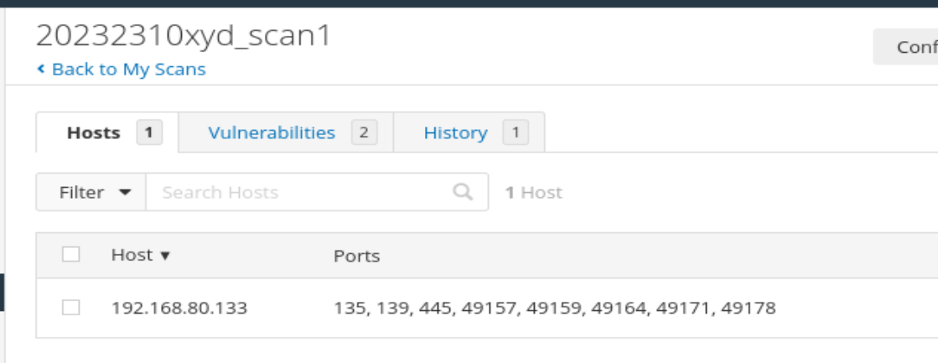Check the select-all hosts checkbox in header
The height and width of the screenshot is (363, 938).
click(70, 255)
